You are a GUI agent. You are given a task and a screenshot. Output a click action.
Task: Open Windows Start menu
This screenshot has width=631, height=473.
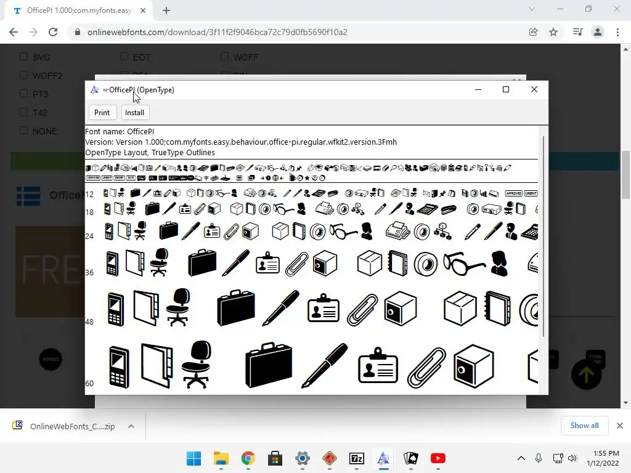tap(193, 458)
